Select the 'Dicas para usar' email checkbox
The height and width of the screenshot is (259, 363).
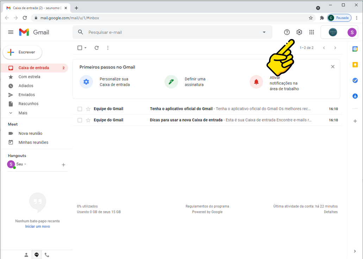coord(80,120)
